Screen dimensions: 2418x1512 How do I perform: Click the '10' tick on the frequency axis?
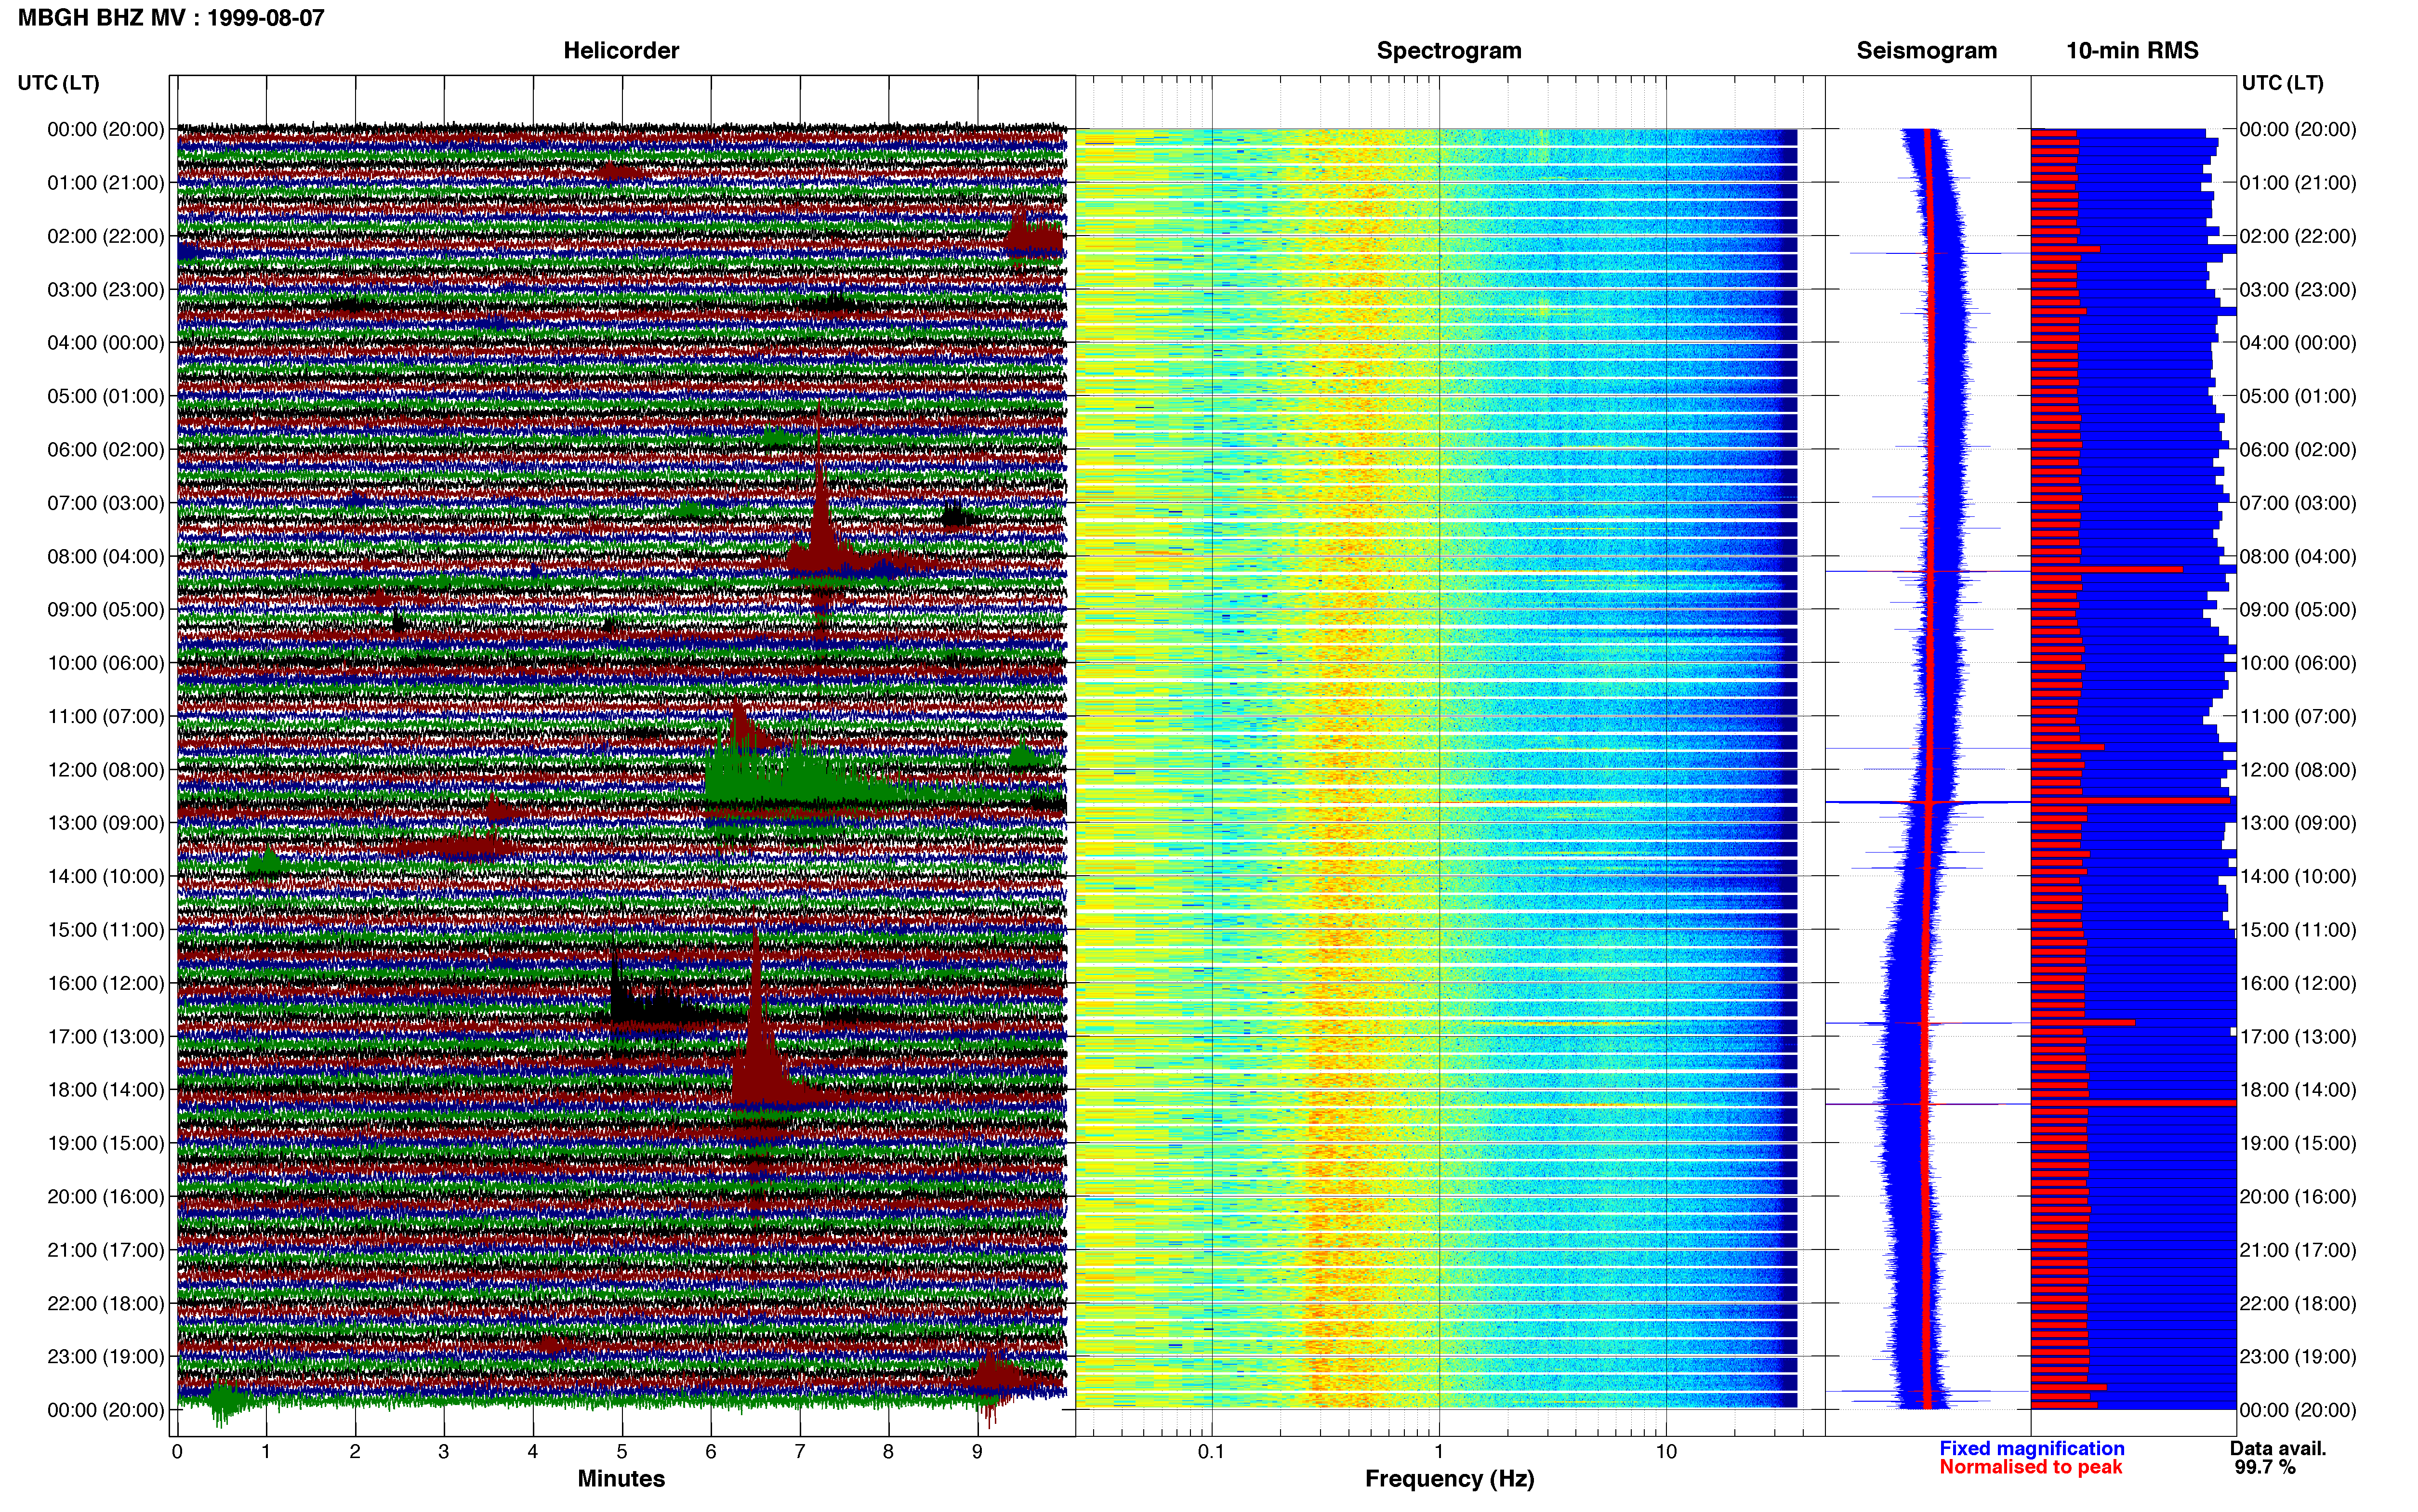(1666, 1452)
